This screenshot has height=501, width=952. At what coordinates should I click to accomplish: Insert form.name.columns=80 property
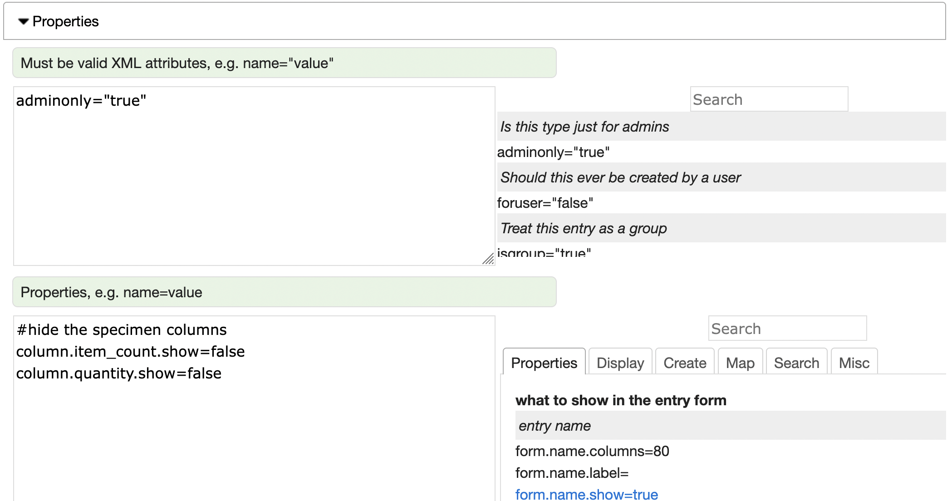[592, 451]
